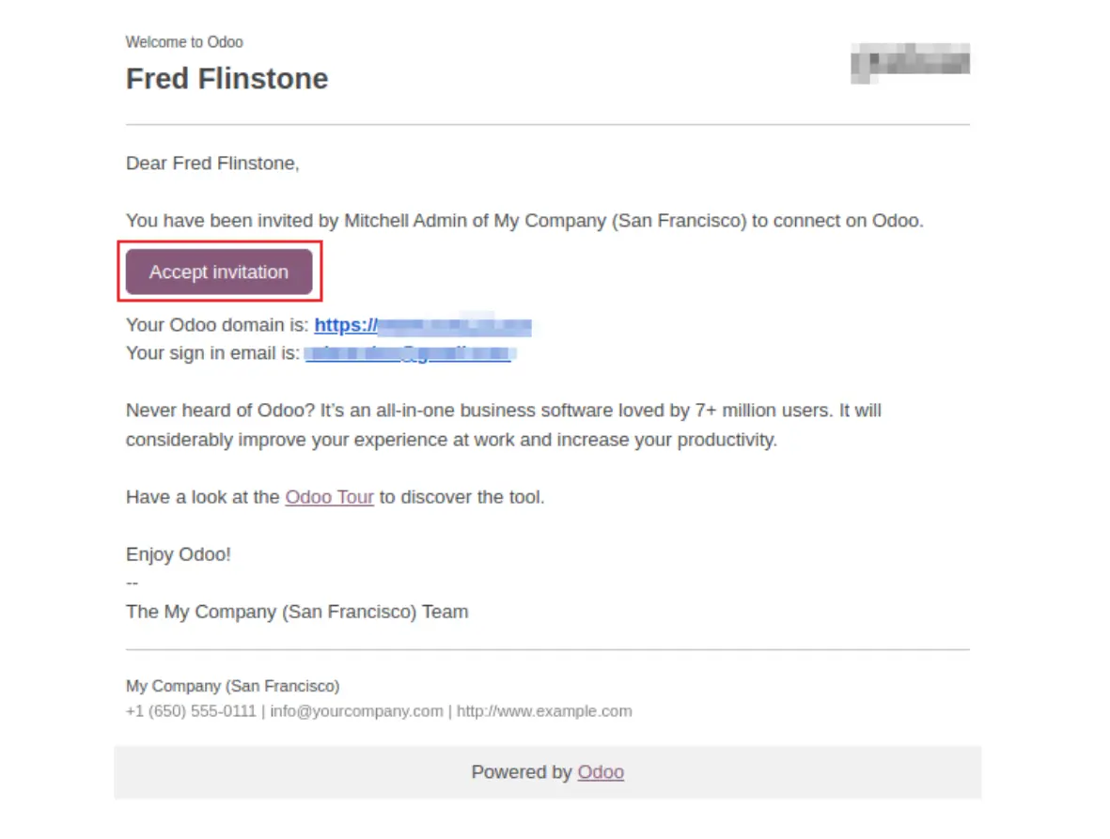This screenshot has width=1110, height=839.
Task: Click the Your Odoo domain is label
Action: [x=217, y=325]
